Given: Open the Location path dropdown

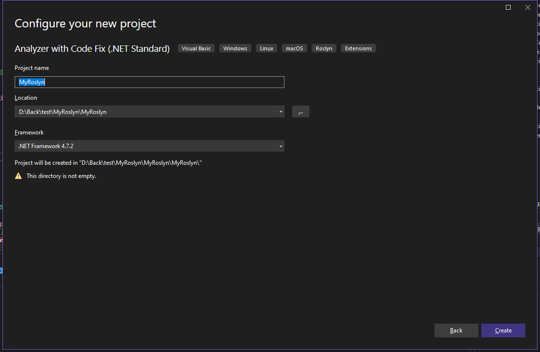Looking at the screenshot, I should click(149, 111).
